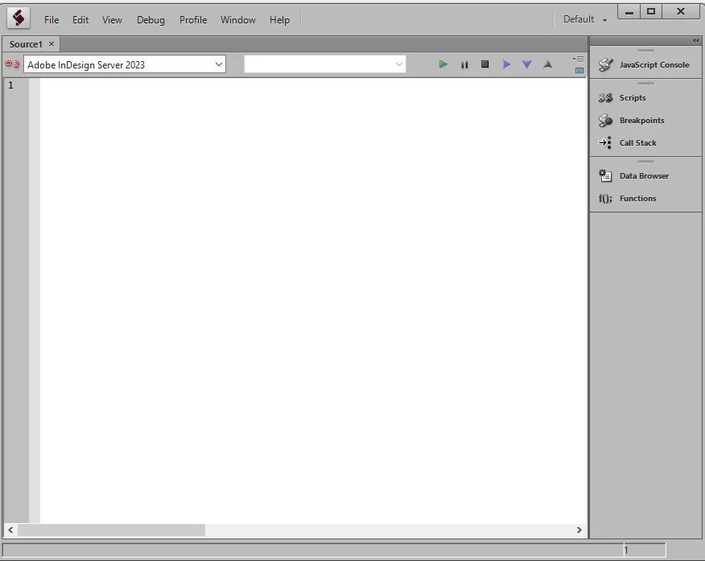Open the Data Browser panel icon
705x561 pixels.
click(x=605, y=175)
